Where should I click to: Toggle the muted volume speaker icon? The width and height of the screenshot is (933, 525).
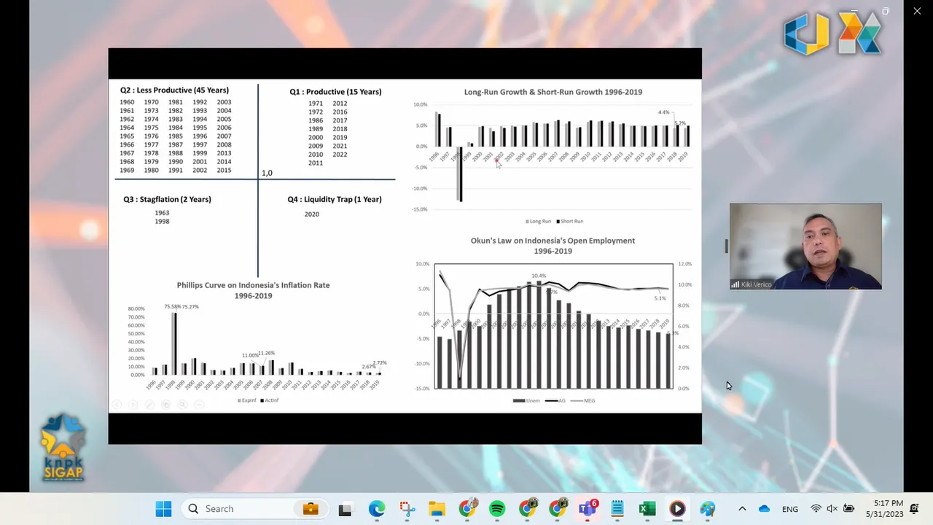click(832, 509)
